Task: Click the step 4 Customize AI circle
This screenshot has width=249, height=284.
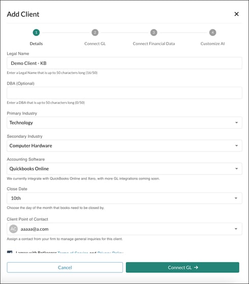Action: tap(212, 32)
